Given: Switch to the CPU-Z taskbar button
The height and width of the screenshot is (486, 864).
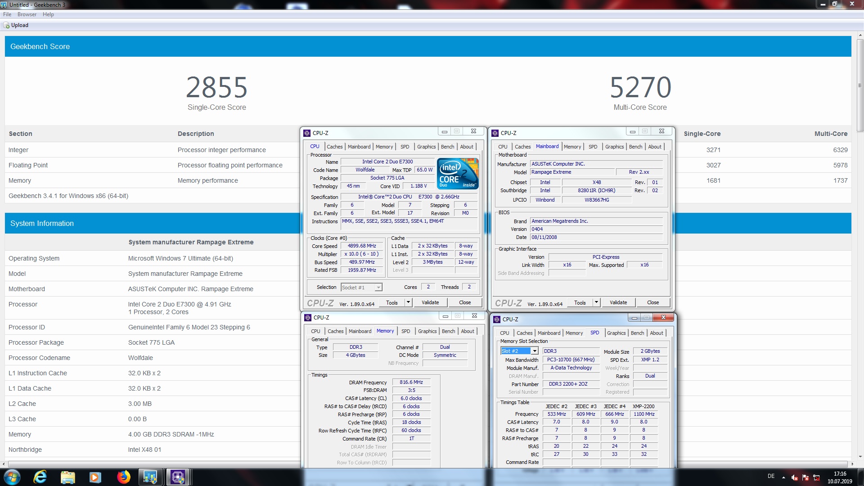Looking at the screenshot, I should point(178,477).
